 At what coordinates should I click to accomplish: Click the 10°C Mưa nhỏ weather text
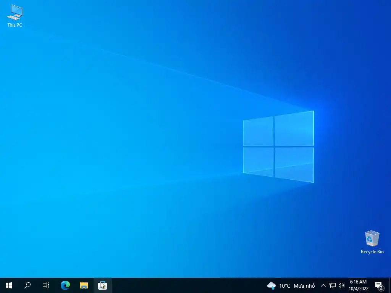(297, 286)
